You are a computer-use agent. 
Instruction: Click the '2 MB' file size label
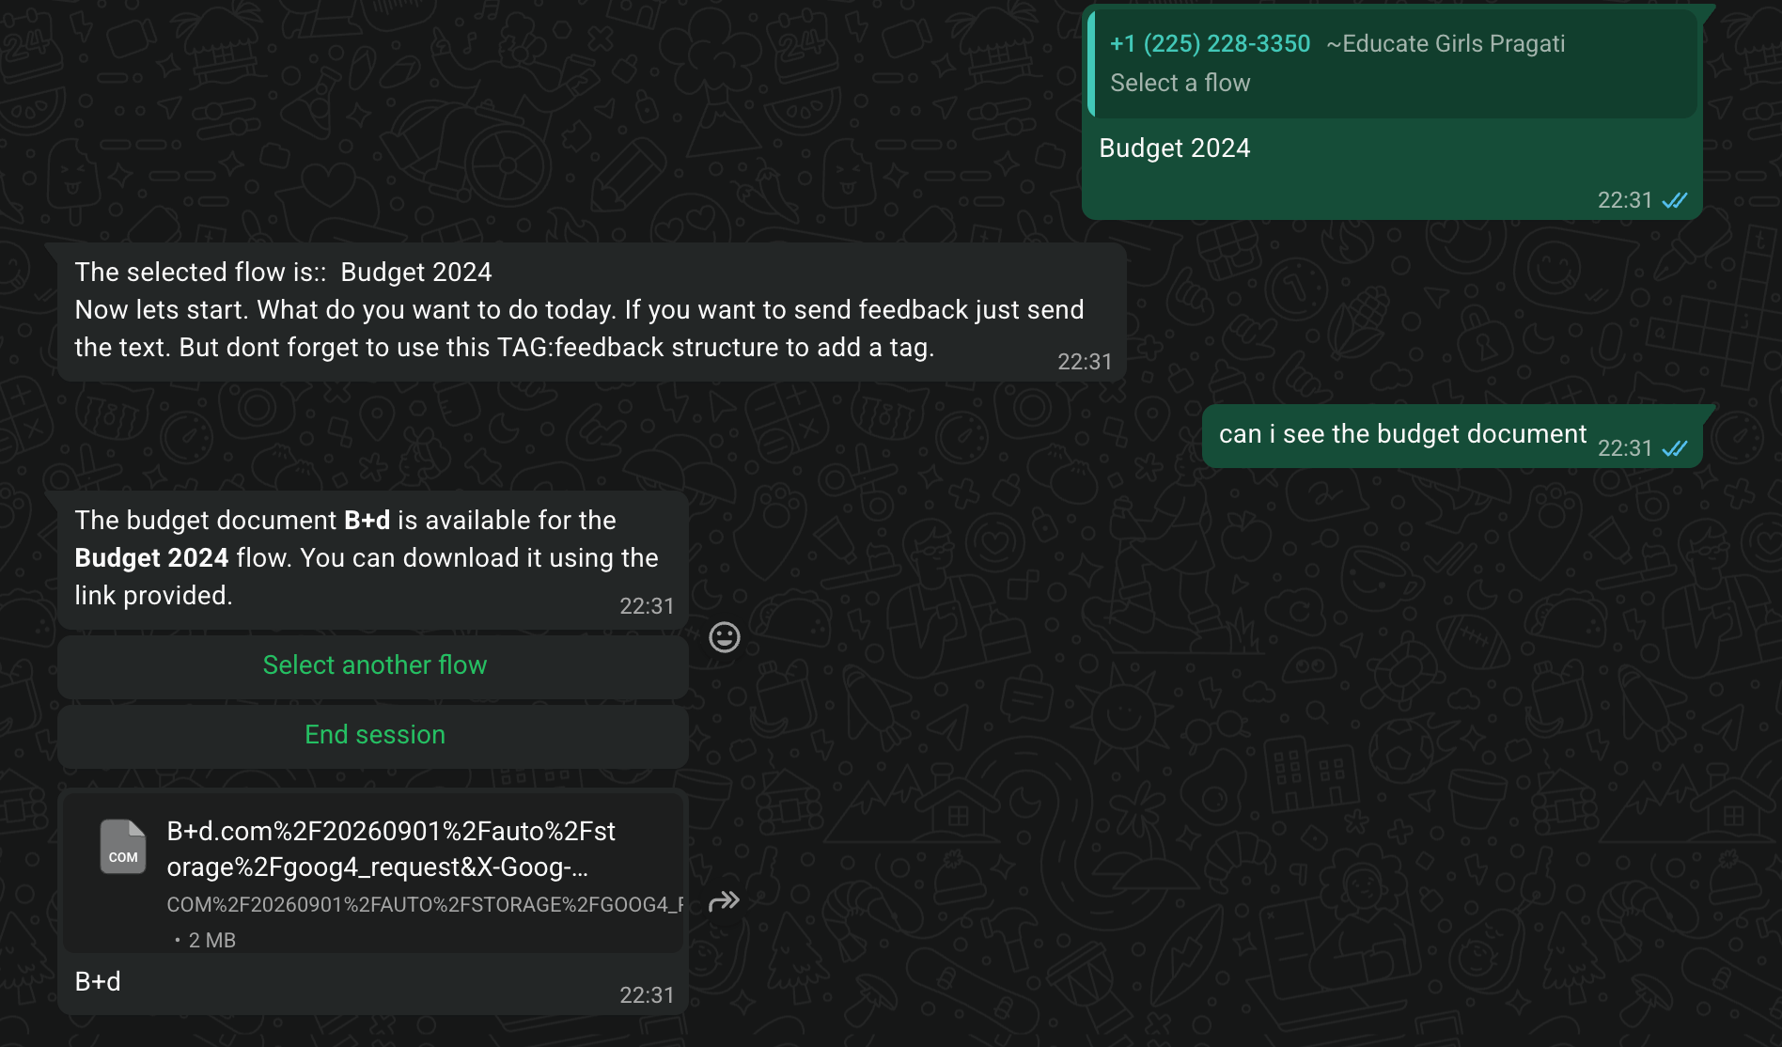point(211,940)
